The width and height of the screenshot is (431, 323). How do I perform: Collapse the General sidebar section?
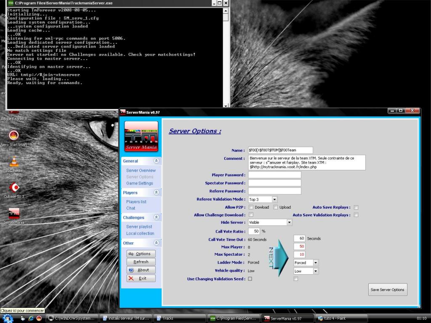[157, 161]
